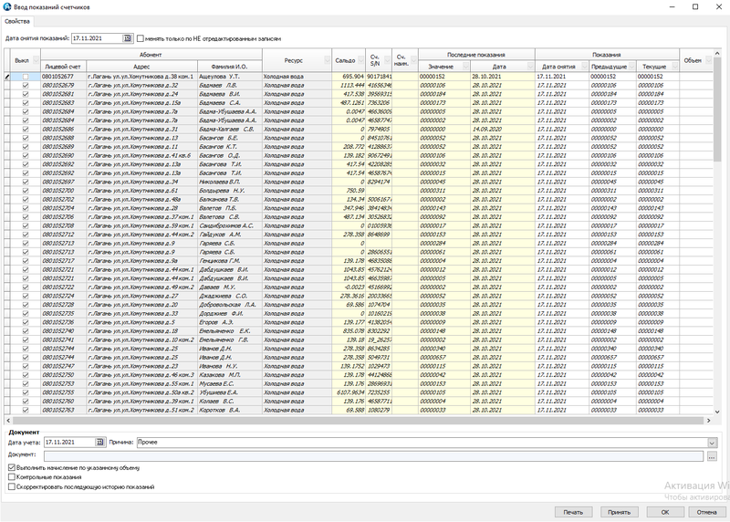Expand the Причина dropdown list

pos(712,442)
